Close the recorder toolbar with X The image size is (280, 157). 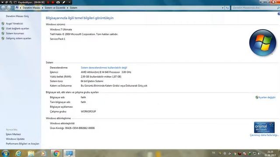tap(70, 2)
